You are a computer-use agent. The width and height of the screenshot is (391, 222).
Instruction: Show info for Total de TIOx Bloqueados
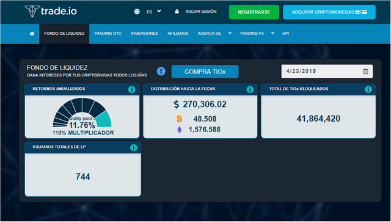(368, 89)
